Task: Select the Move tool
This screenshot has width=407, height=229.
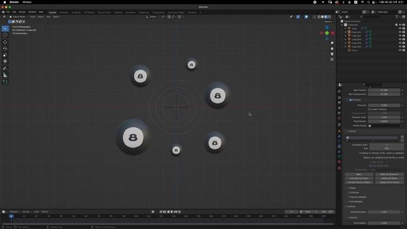Action: coord(5,42)
